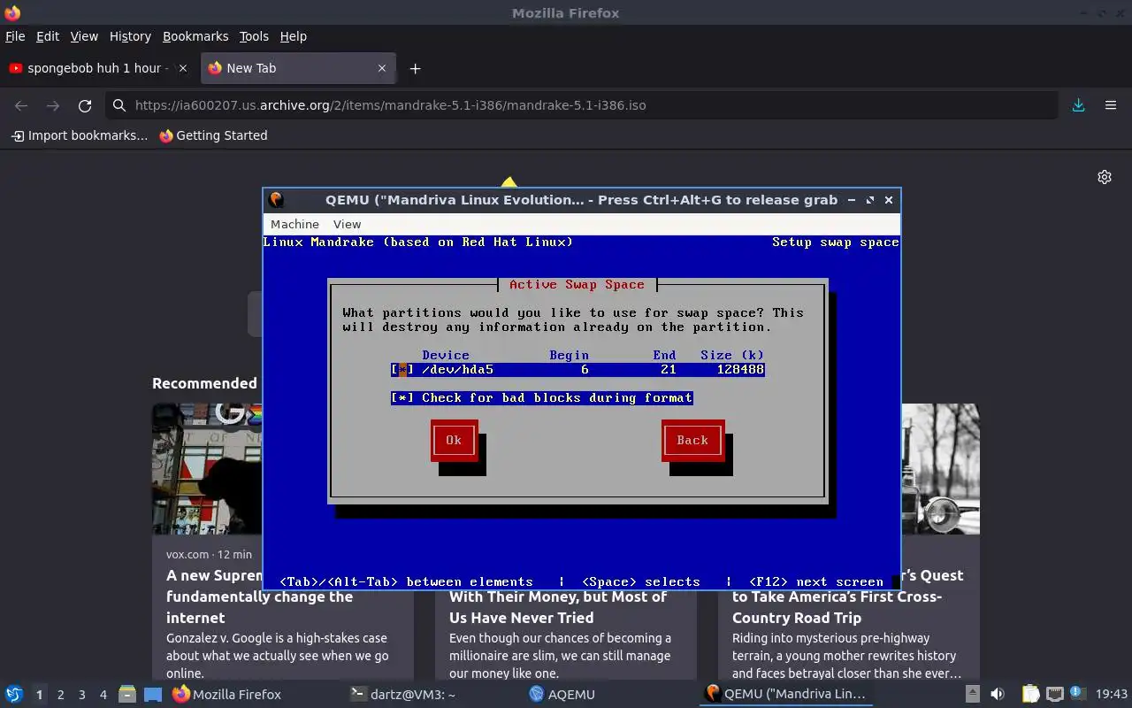Open the Firefox Help menu

tap(293, 36)
